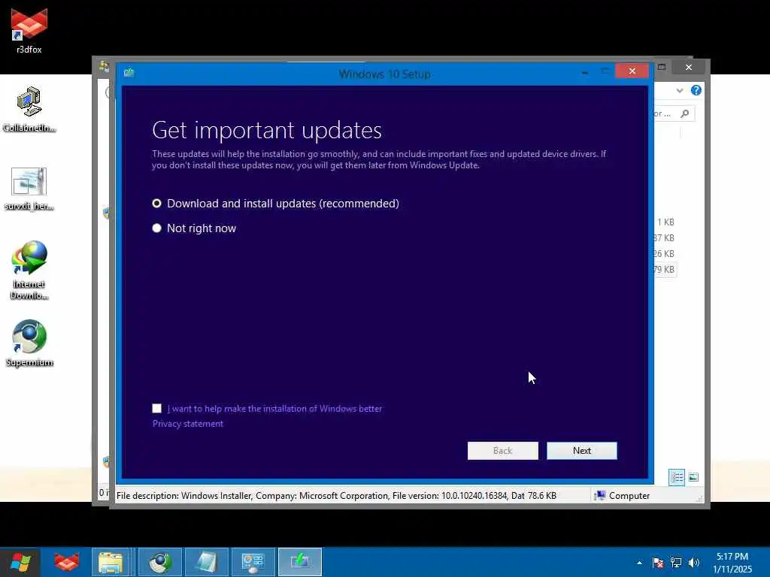Open Explorer help question mark icon
The width and height of the screenshot is (770, 577).
[x=696, y=90]
